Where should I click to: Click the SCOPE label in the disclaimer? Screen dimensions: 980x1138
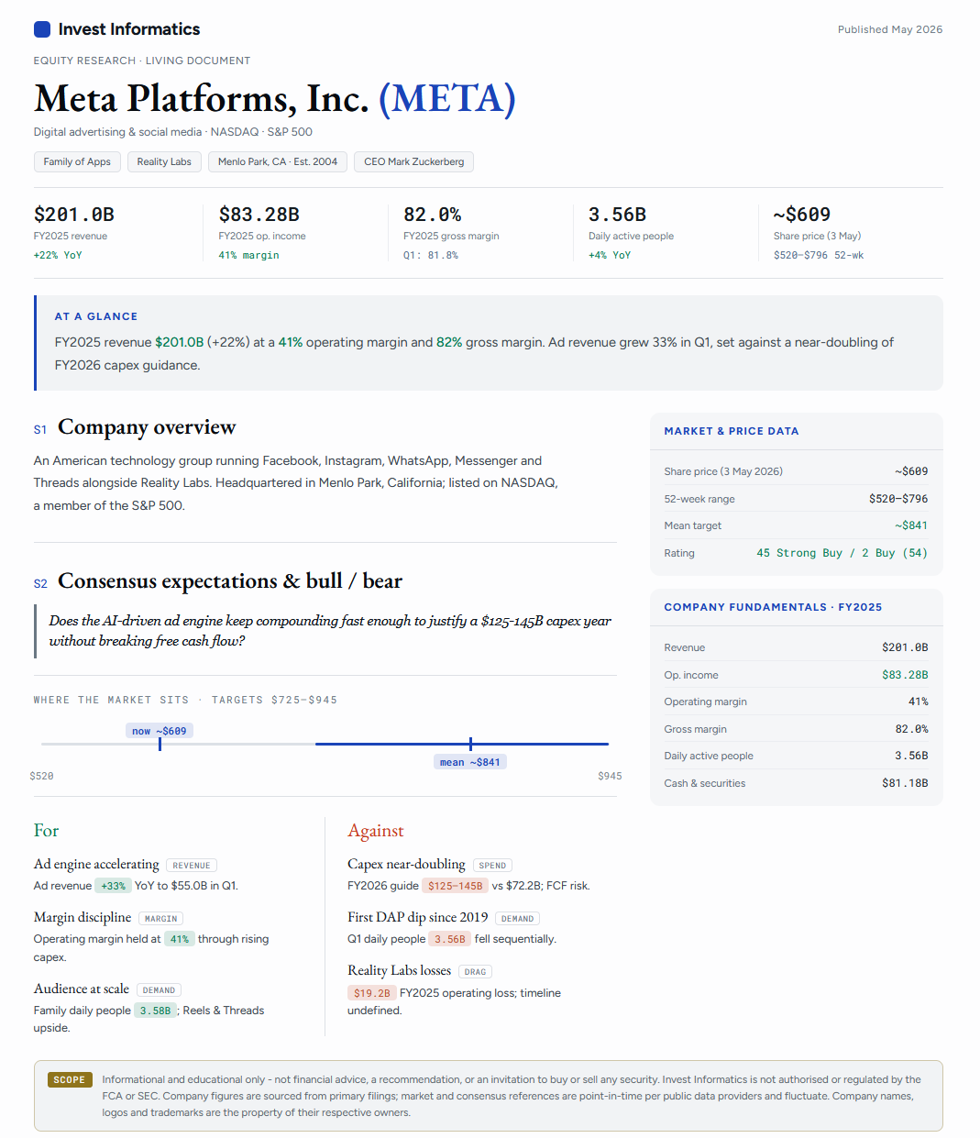coord(69,1080)
